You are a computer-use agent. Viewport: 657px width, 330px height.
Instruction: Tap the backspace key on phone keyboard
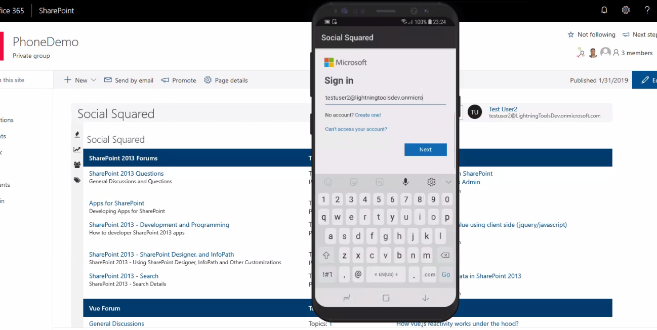click(444, 256)
